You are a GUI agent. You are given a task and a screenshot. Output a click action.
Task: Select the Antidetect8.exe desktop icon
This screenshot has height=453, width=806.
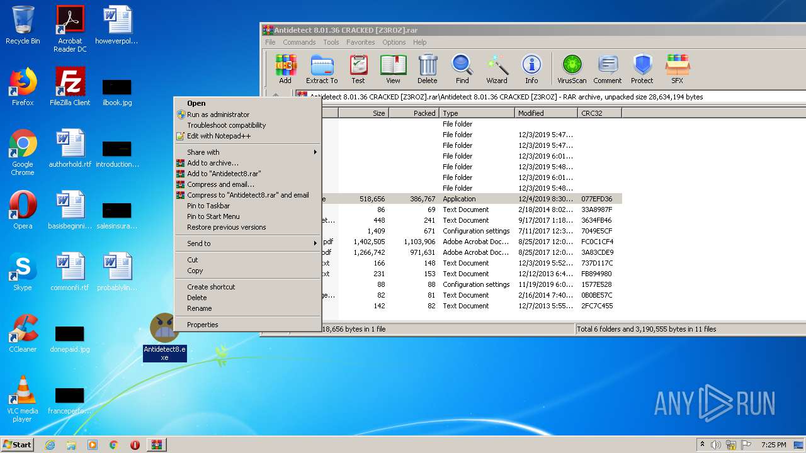[x=164, y=337]
